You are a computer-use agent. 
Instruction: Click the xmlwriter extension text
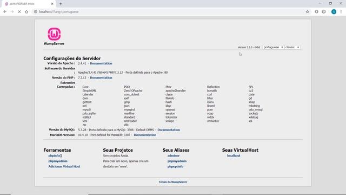[213, 121]
